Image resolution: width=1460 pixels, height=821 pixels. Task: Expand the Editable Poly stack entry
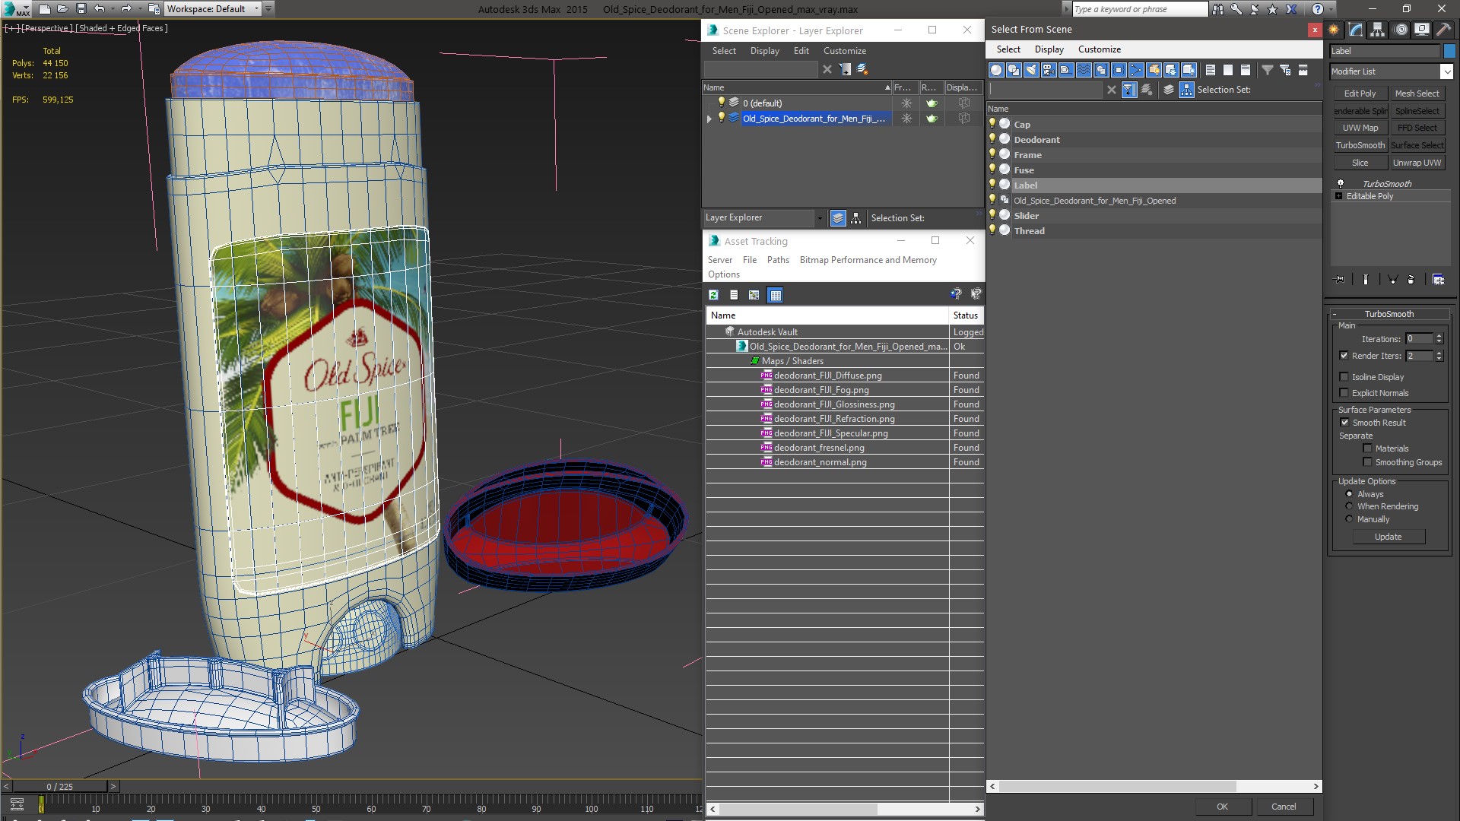click(x=1338, y=196)
